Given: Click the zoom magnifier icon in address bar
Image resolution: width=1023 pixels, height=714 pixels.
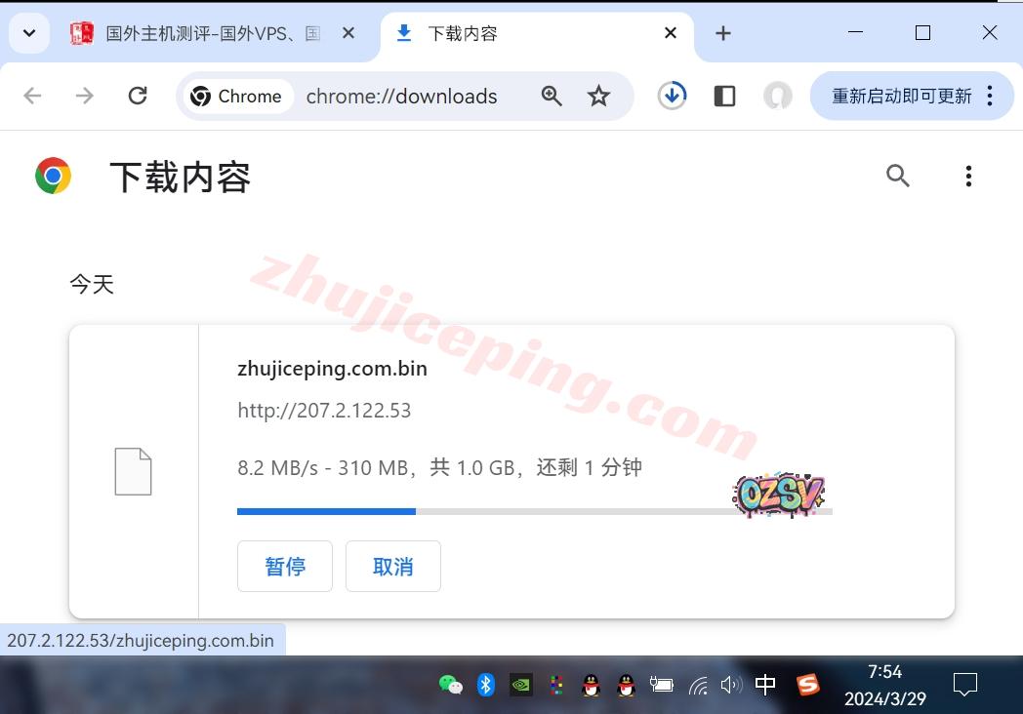Looking at the screenshot, I should 552,96.
